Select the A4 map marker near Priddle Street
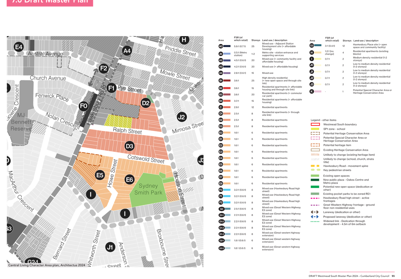The height and width of the screenshot is (279, 401). 127,51
